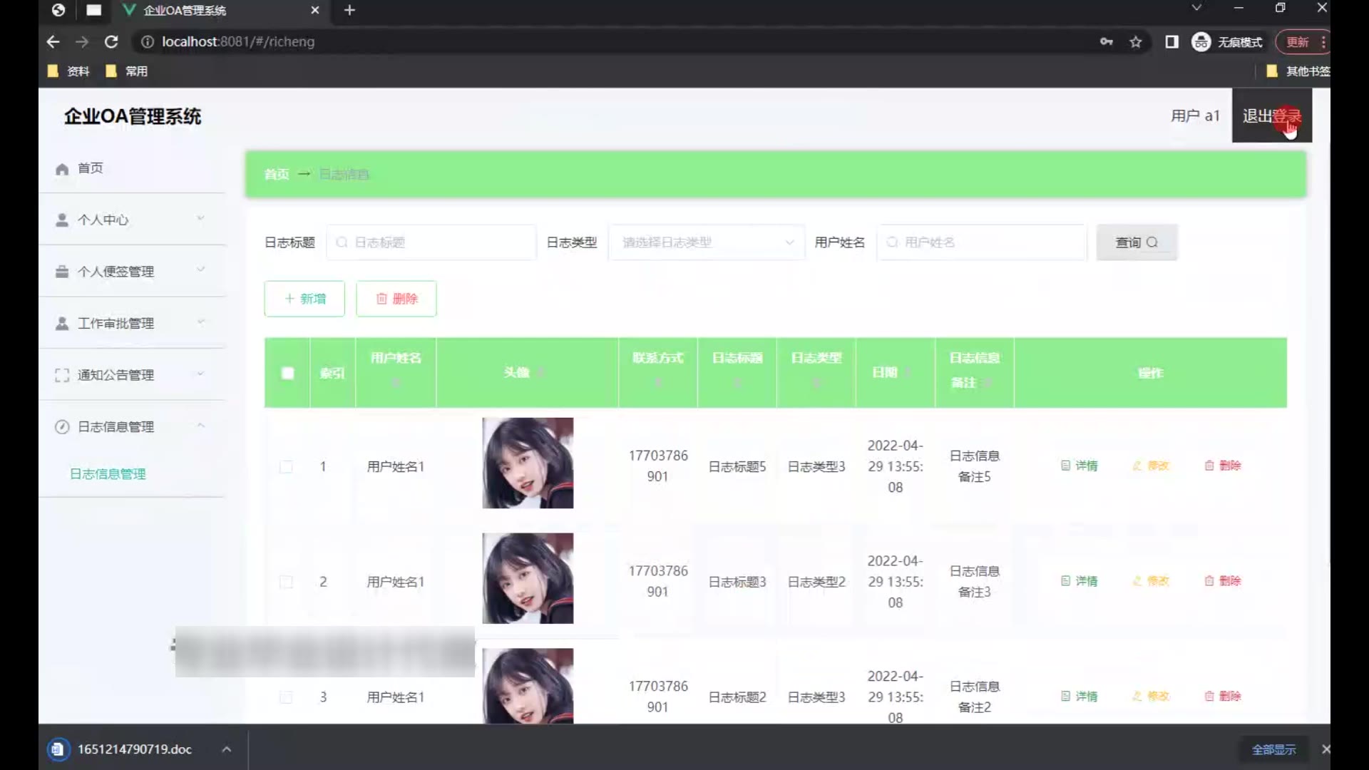Toggle the select-all checkbox in table header
1369x770 pixels.
point(287,373)
